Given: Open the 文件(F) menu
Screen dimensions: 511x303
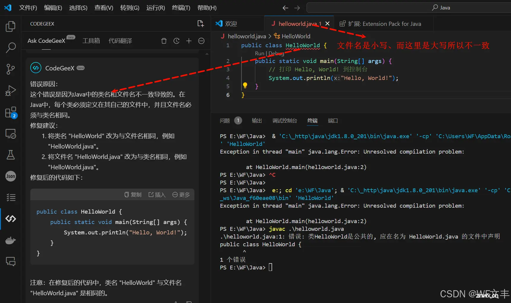Looking at the screenshot, I should [x=28, y=8].
